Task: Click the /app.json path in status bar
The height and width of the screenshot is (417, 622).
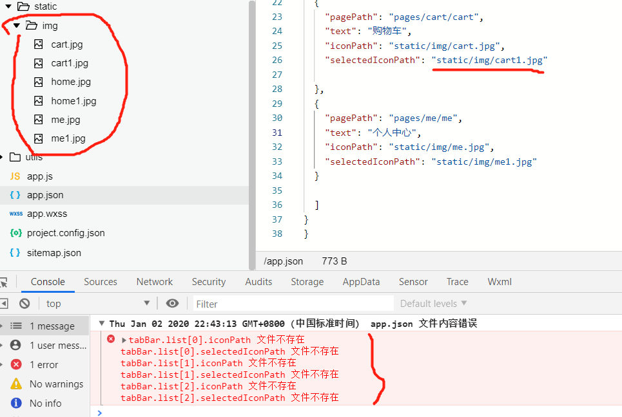Action: click(283, 261)
